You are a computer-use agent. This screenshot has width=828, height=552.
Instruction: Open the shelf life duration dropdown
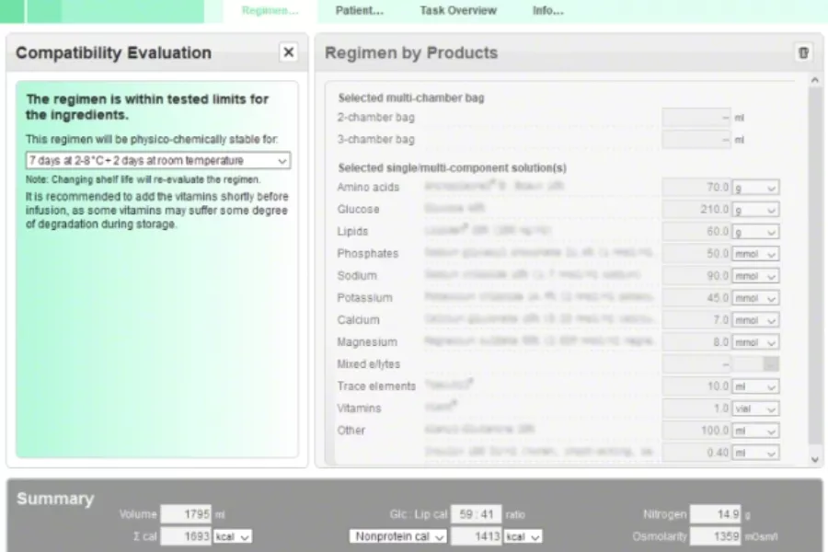pyautogui.click(x=157, y=160)
